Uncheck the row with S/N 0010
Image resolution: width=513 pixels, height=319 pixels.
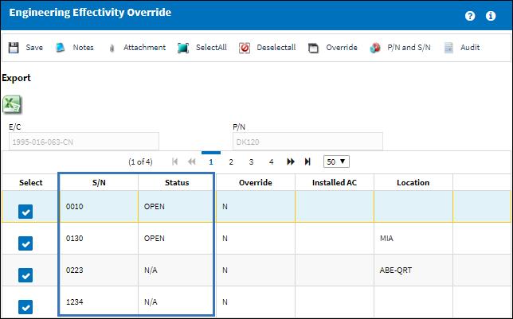pyautogui.click(x=25, y=212)
